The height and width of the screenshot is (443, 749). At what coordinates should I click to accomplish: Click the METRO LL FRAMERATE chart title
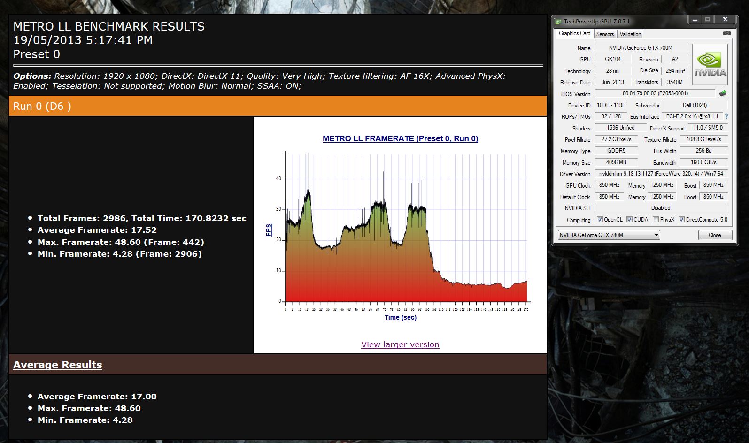pos(400,138)
